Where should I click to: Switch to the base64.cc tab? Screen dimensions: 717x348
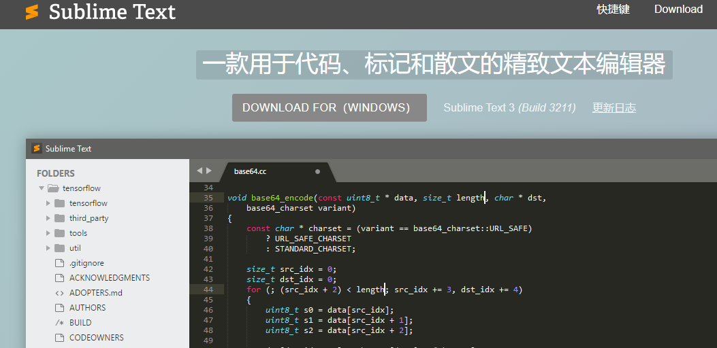pyautogui.click(x=251, y=171)
